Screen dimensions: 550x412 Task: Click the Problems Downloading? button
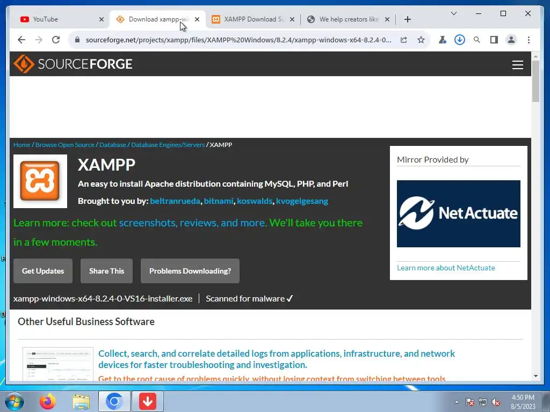(190, 271)
